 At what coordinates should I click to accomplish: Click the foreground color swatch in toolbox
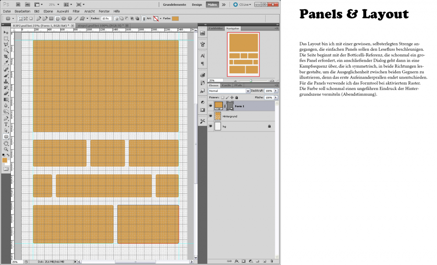pos(5,160)
